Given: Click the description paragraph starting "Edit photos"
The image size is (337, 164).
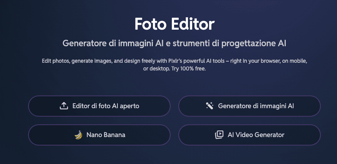Looking at the screenshot, I should (174, 62).
